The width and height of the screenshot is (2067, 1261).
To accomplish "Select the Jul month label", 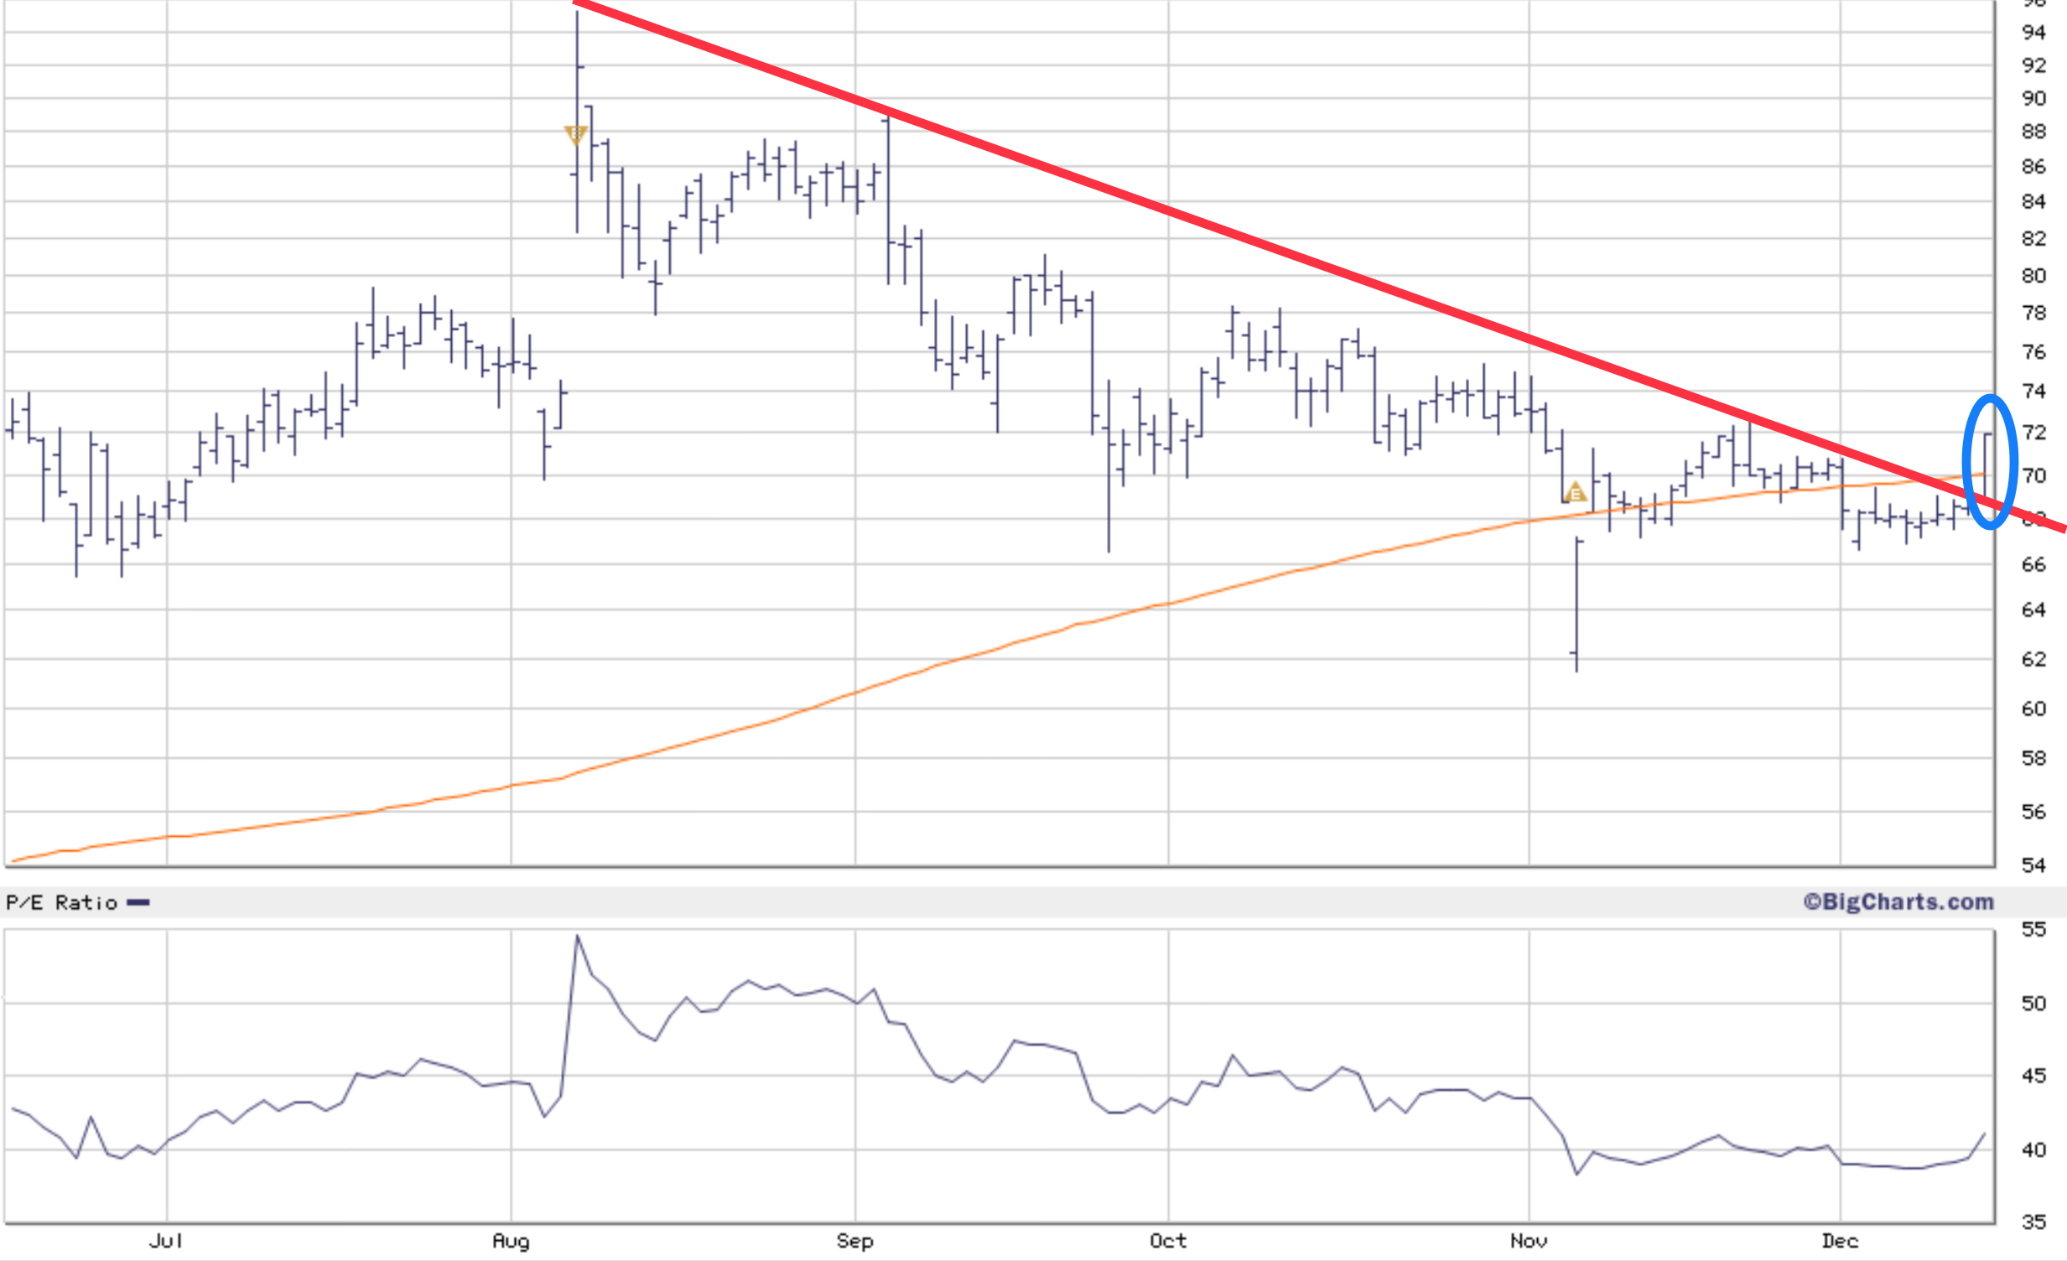I will 166,1240.
